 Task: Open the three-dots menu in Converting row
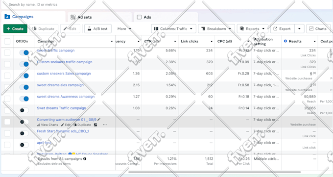pyautogui.click(x=105, y=125)
